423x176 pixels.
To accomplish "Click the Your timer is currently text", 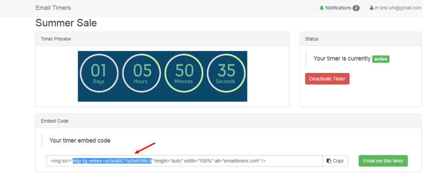I will (x=342, y=59).
